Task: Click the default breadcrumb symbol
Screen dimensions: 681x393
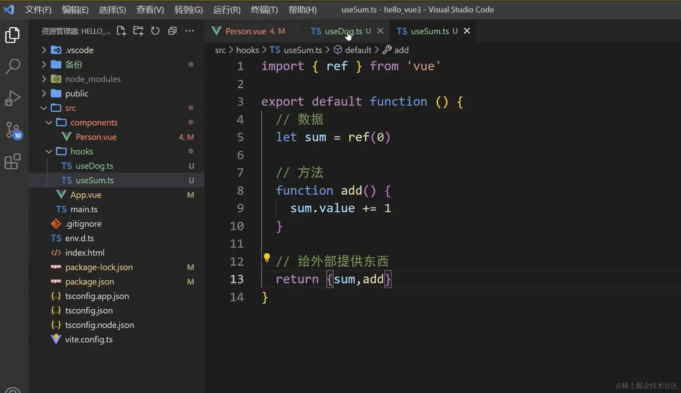Action: [x=352, y=50]
